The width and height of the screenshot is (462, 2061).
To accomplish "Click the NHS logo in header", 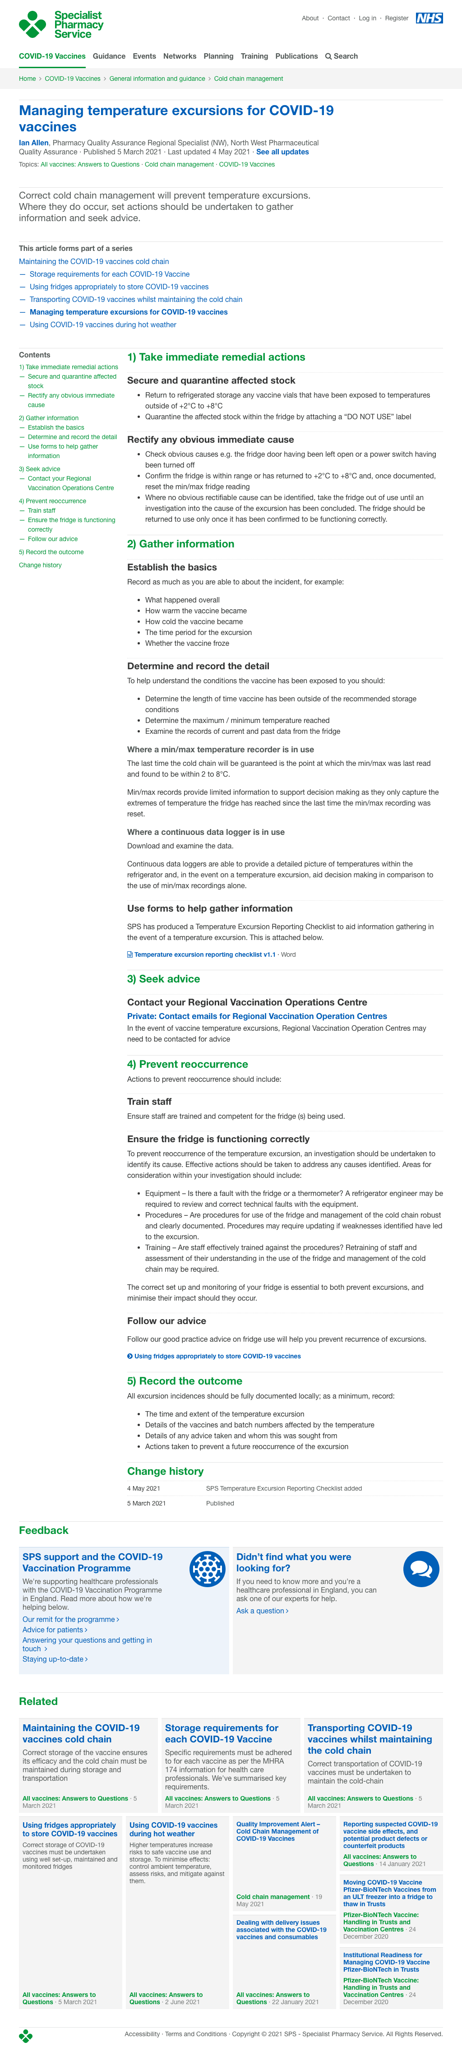I will [429, 19].
